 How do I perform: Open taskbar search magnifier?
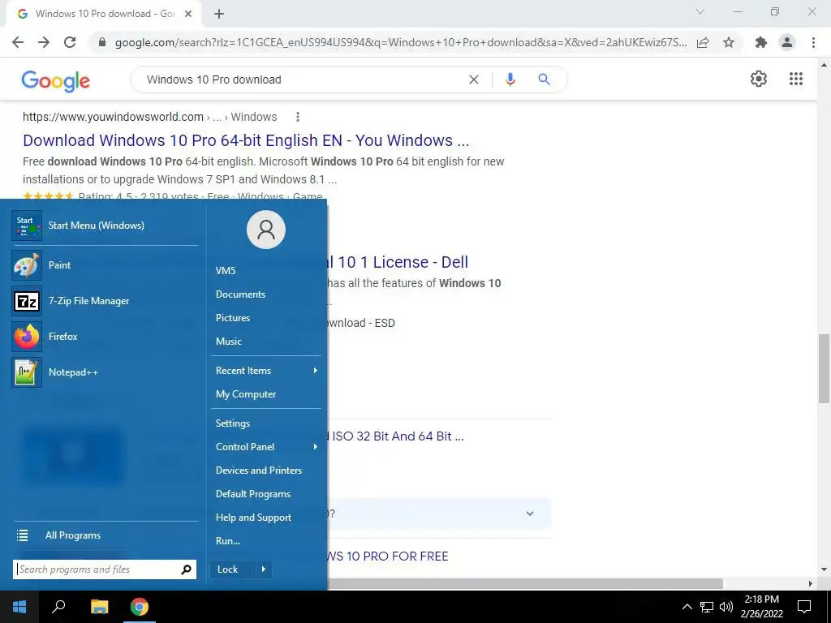tap(58, 607)
